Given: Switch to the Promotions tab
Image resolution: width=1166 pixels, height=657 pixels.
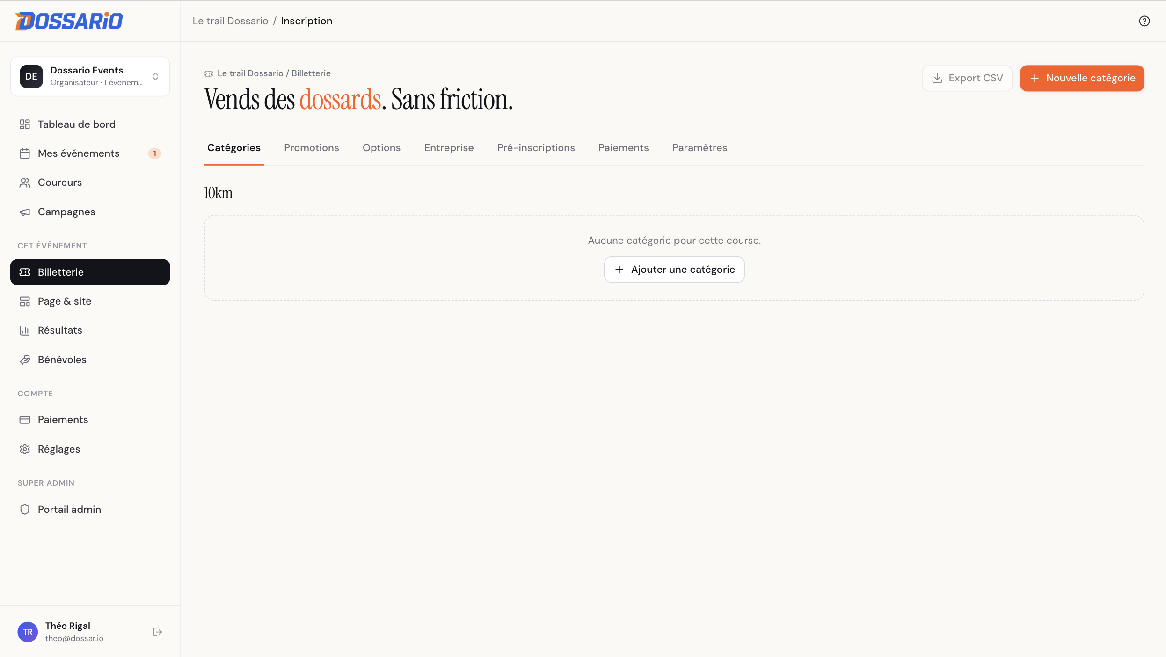Looking at the screenshot, I should (x=312, y=148).
